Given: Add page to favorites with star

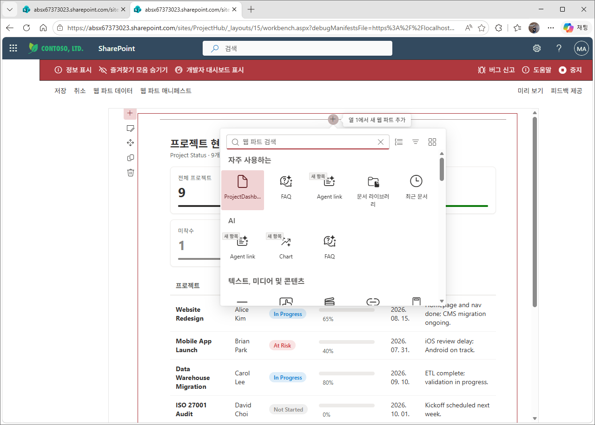Looking at the screenshot, I should pos(482,28).
